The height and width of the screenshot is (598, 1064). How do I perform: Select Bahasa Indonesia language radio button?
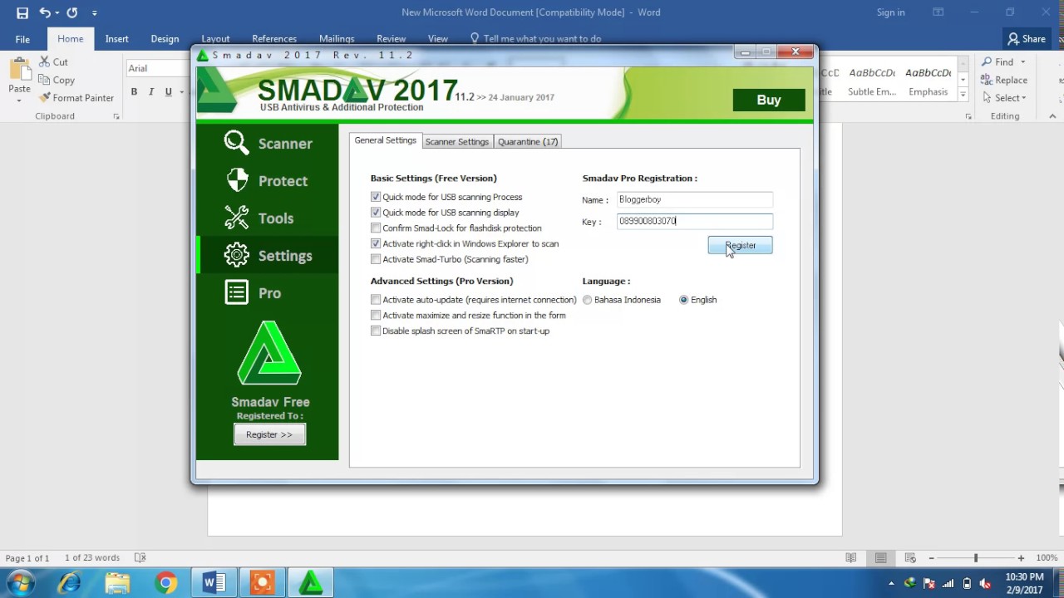point(588,300)
